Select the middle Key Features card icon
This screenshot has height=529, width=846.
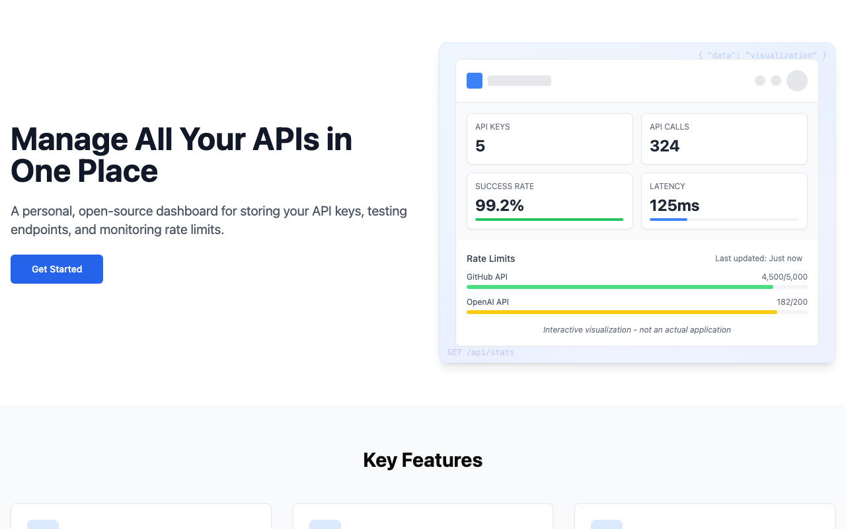(325, 524)
